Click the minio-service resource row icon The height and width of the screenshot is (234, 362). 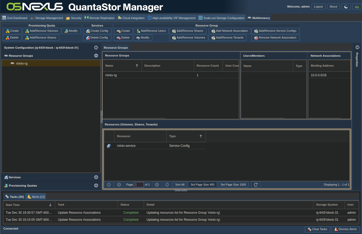(109, 146)
